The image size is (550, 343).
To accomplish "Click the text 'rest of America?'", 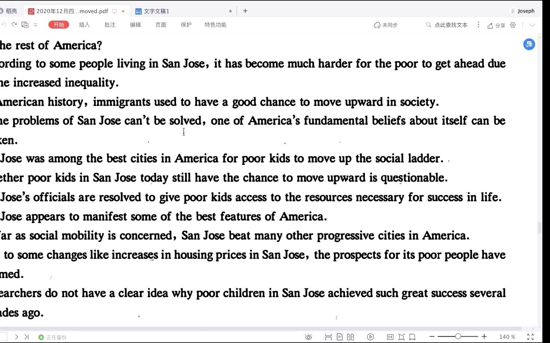I will pos(59,45).
